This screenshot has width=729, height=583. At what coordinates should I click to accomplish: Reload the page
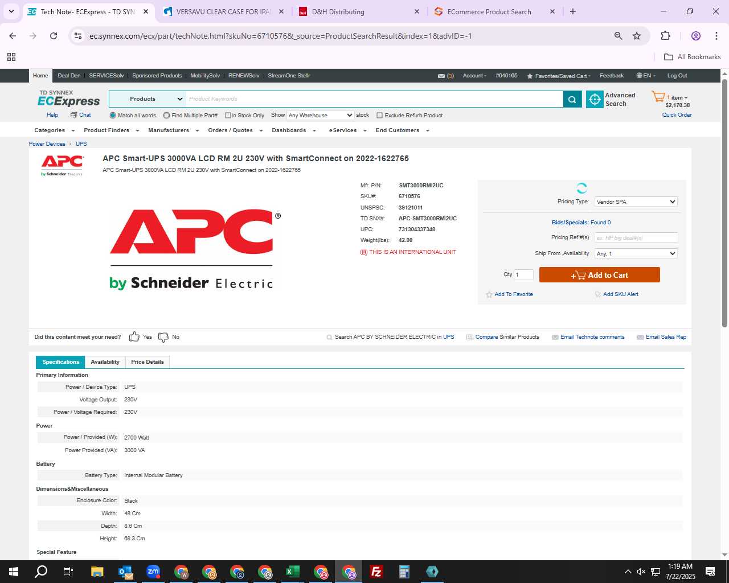click(x=54, y=36)
